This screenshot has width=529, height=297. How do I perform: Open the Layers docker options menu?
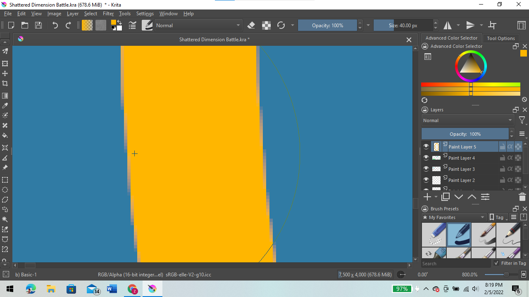(522, 134)
